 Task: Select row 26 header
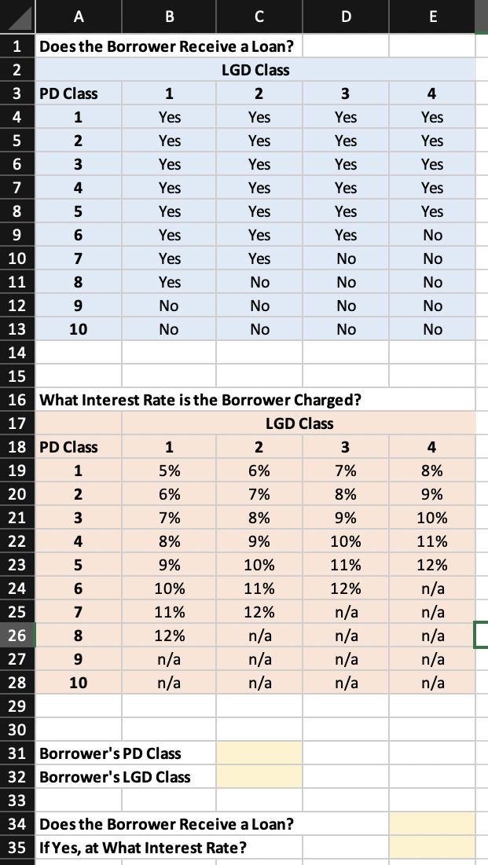point(16,635)
